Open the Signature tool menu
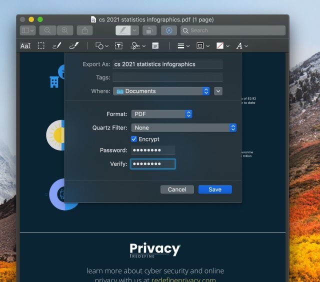320x282 pixels. click(x=137, y=46)
